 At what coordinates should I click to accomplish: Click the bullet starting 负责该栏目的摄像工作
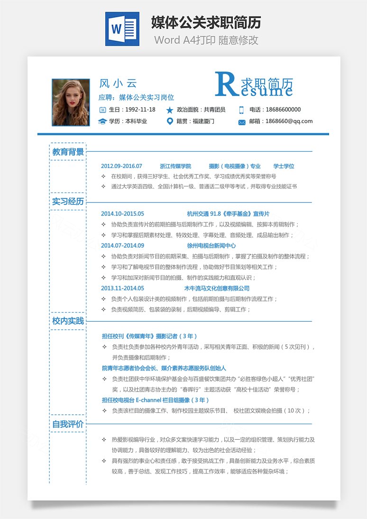pos(207,411)
